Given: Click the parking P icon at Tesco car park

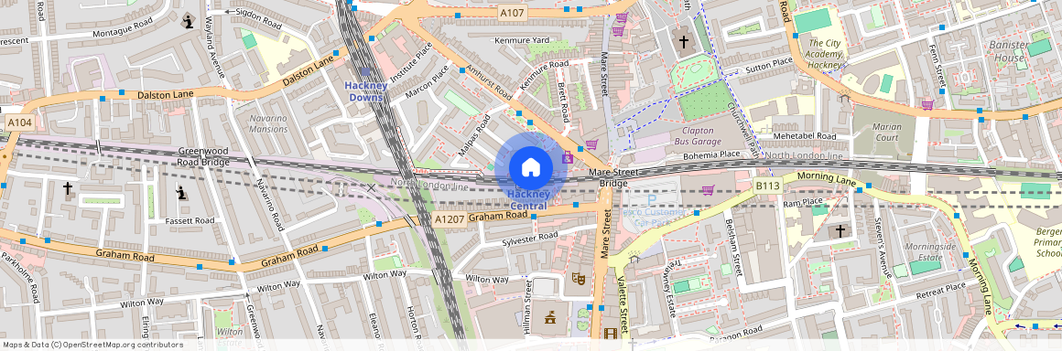Looking at the screenshot, I should 652,199.
